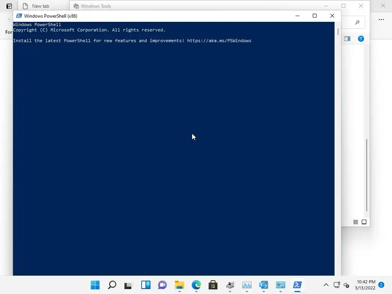Open browser three-dots settings menu

[381, 20]
